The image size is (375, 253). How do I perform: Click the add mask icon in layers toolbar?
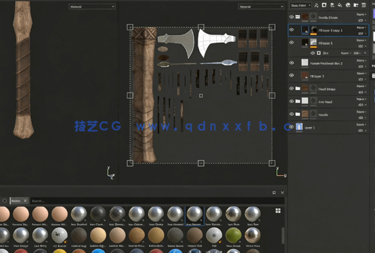[x=324, y=5]
